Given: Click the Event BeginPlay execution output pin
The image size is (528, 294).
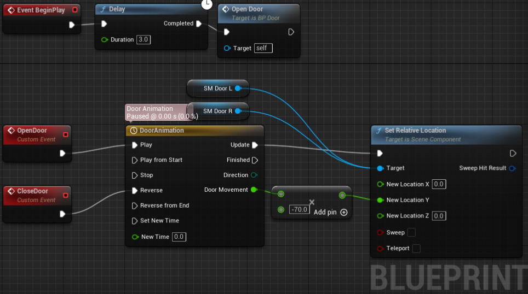Looking at the screenshot, I should coord(71,25).
